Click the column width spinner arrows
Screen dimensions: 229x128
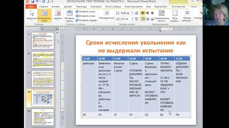(132, 19)
